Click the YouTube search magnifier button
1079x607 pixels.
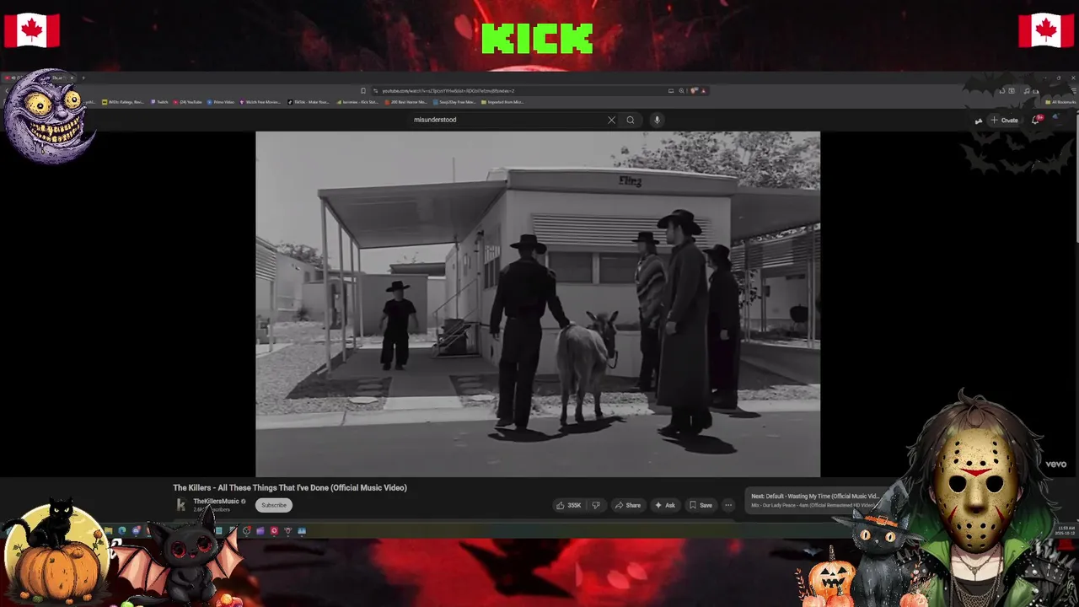click(630, 120)
